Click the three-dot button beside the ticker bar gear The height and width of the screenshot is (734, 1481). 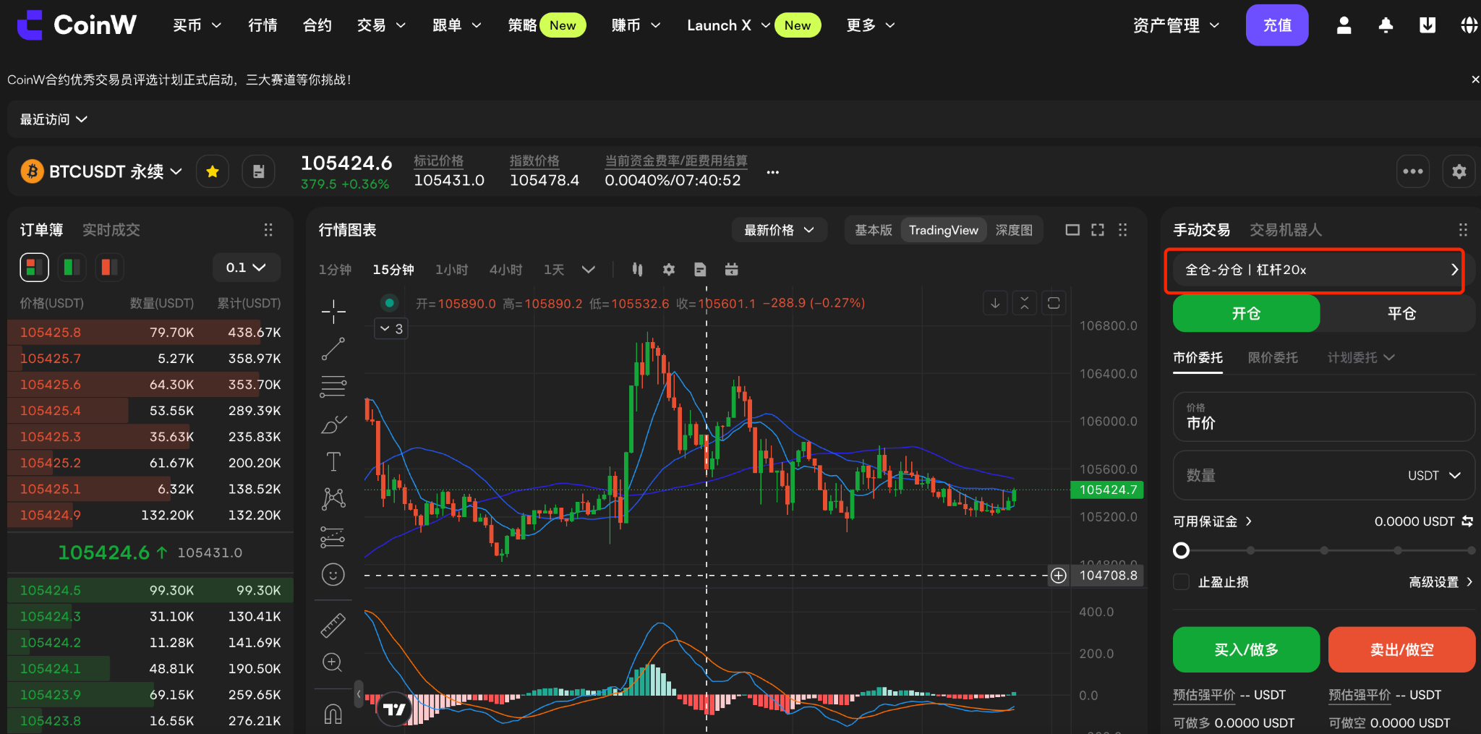click(x=1413, y=171)
